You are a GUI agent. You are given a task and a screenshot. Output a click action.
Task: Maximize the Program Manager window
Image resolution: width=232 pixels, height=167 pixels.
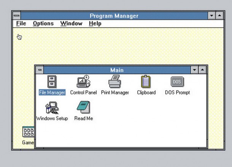[220, 15]
